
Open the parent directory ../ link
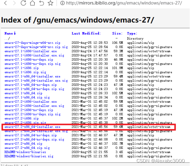(7, 38)
